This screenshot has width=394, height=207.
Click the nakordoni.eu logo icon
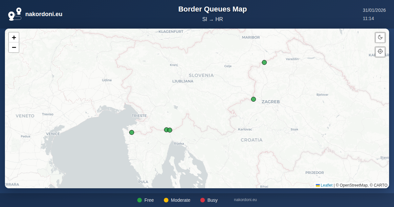point(15,14)
